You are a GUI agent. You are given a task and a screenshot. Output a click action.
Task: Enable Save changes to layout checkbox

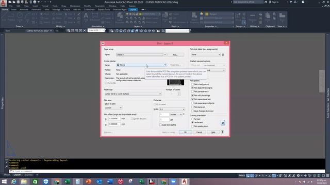point(192,111)
